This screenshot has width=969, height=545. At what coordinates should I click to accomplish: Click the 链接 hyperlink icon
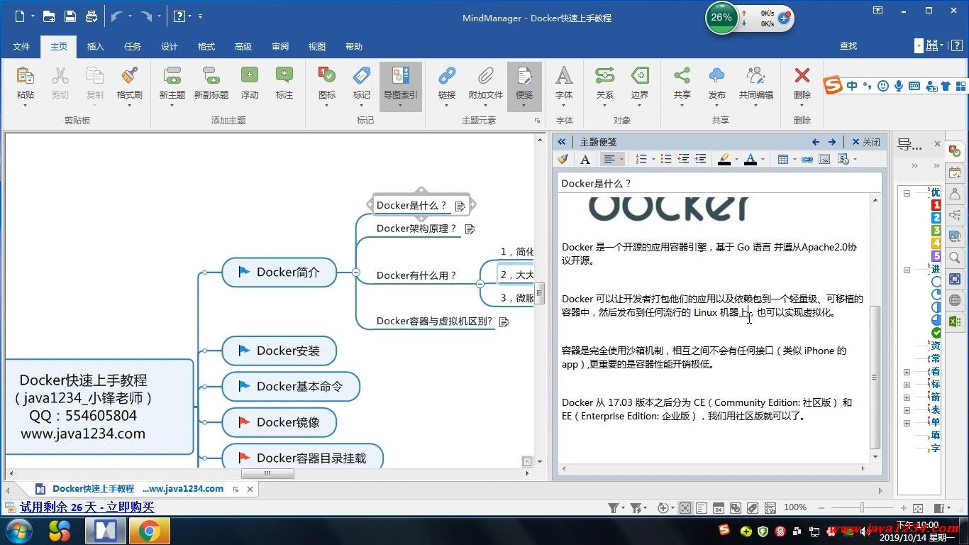pyautogui.click(x=447, y=75)
